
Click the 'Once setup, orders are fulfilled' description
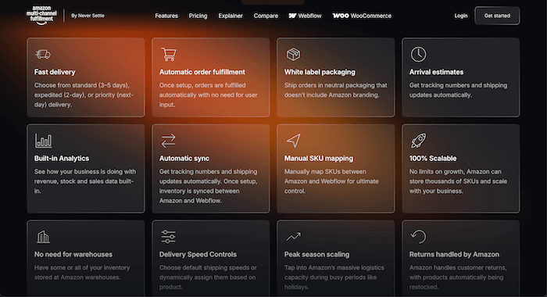[x=209, y=95]
